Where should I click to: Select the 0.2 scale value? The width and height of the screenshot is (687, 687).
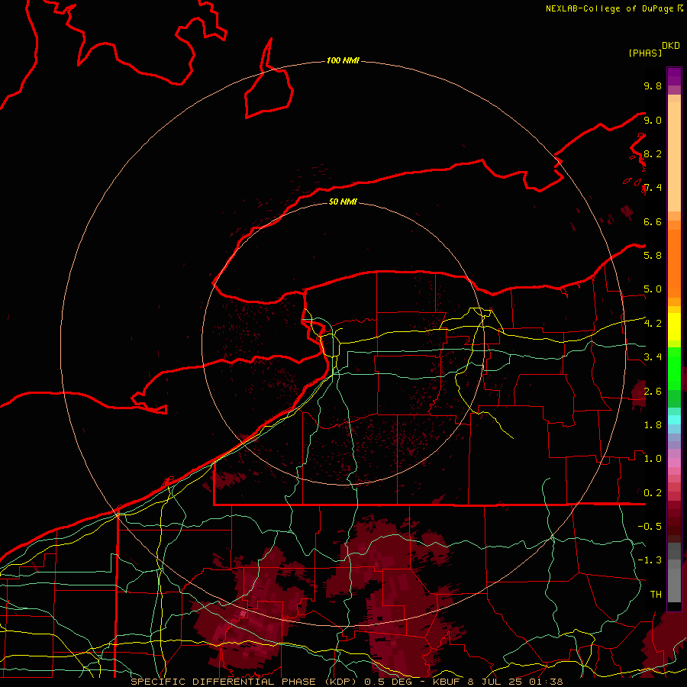pos(653,493)
